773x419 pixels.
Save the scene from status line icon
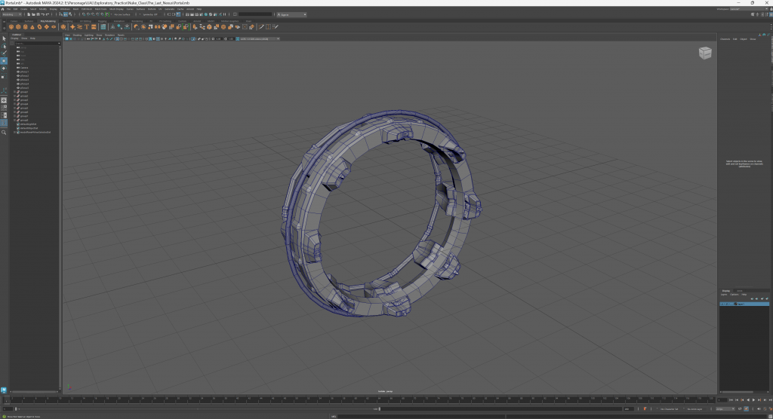(x=38, y=14)
